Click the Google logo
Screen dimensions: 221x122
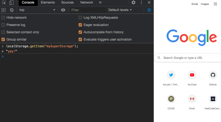[x=192, y=37]
